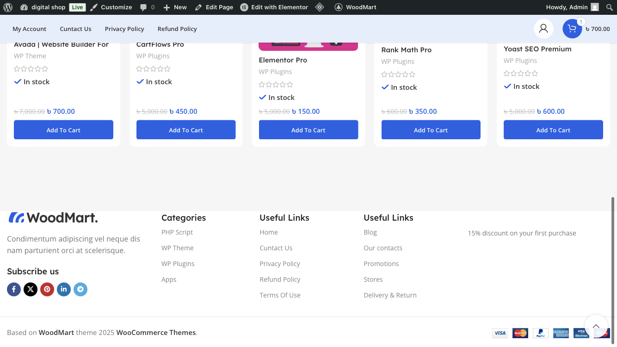
Task: Click the Visa Electron payment icon
Action: pos(581,333)
